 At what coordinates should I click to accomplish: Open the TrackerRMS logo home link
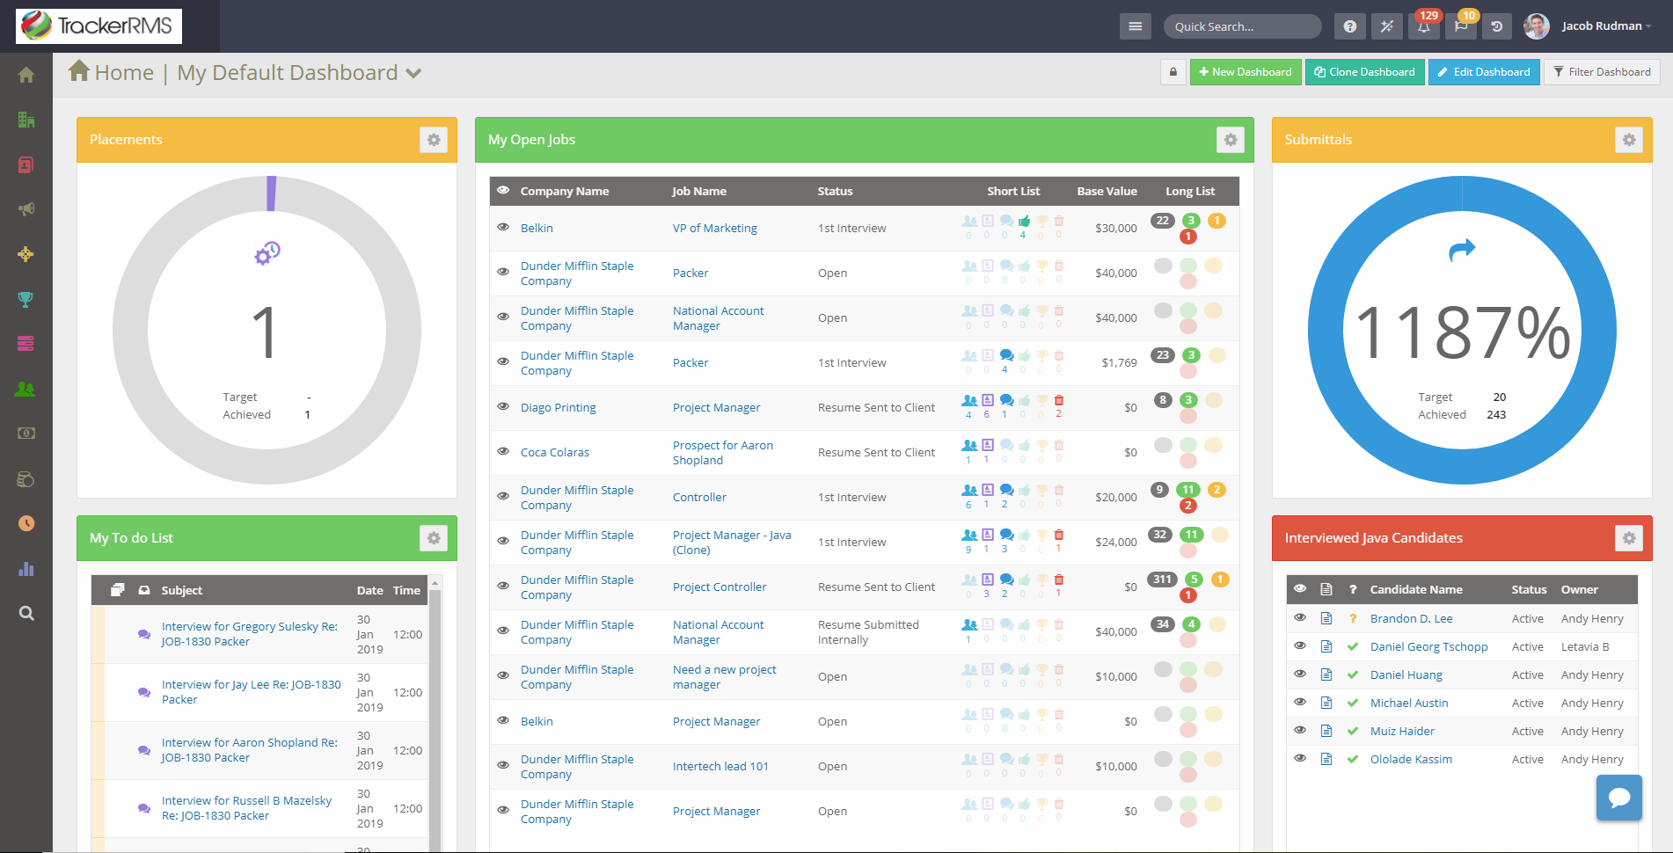[99, 26]
